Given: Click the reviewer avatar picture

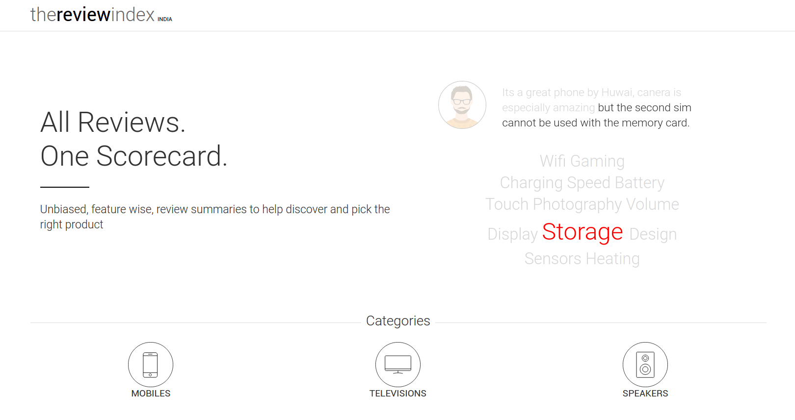Looking at the screenshot, I should coord(462,105).
